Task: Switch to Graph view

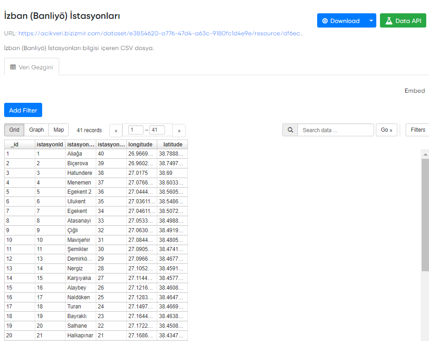Action: (36, 130)
